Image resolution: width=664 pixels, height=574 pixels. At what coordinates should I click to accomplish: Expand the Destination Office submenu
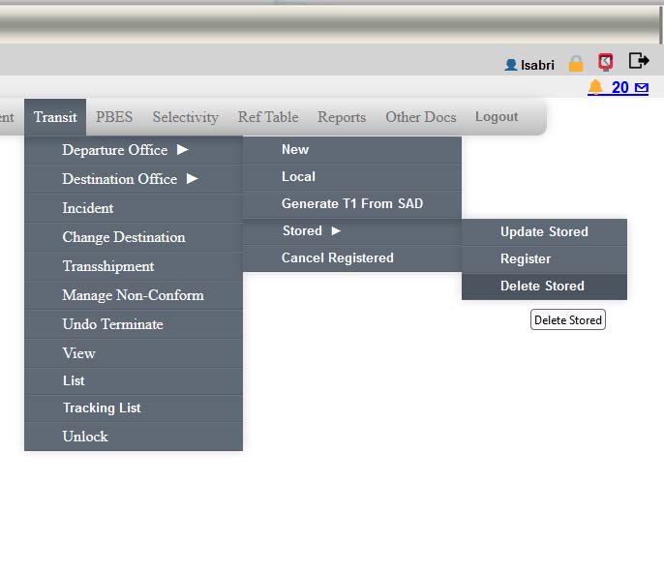tap(130, 179)
